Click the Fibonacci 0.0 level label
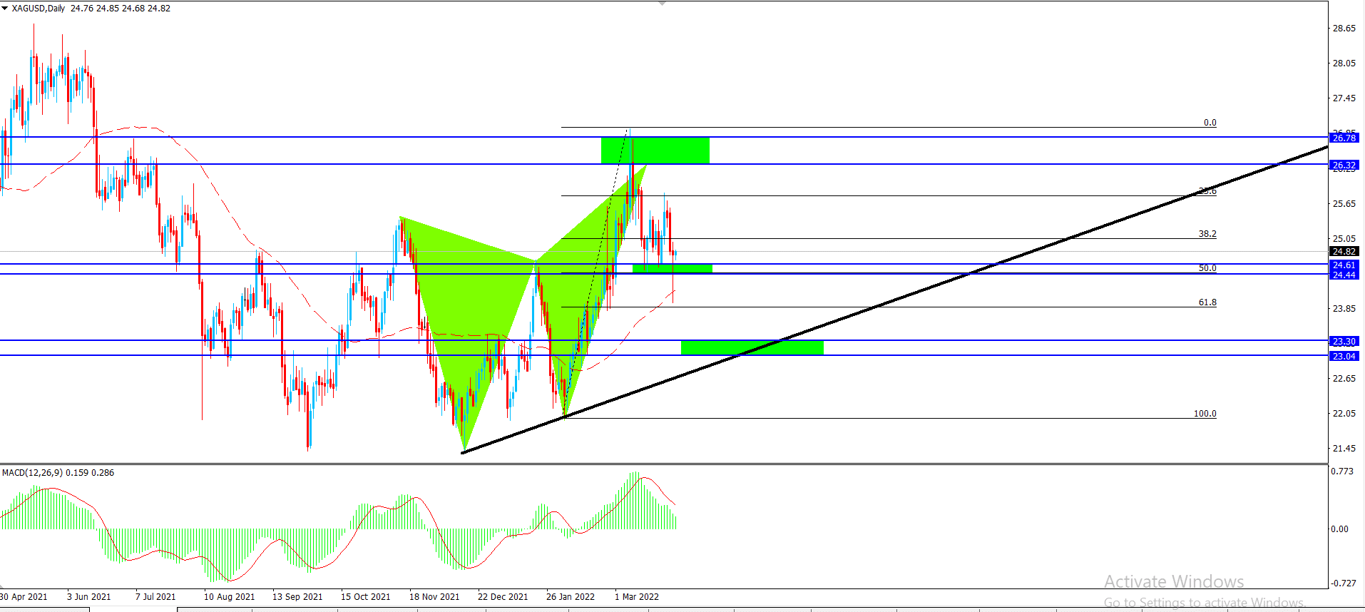1365x612 pixels. tap(1210, 123)
